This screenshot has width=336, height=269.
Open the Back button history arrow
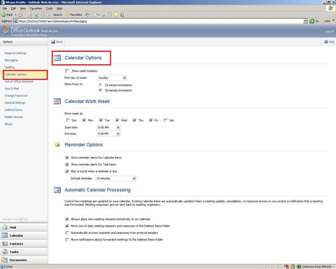point(16,15)
